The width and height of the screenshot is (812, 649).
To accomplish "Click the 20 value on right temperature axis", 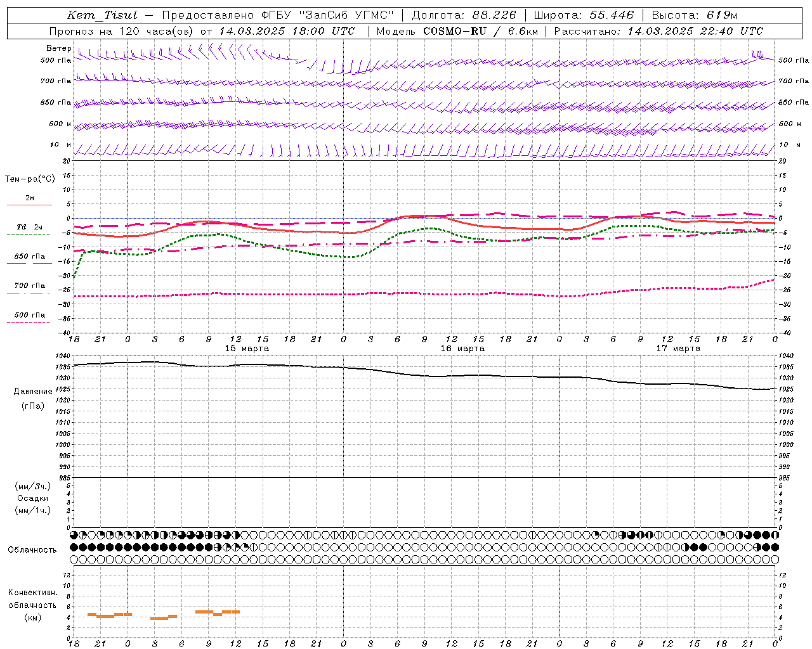I will click(x=782, y=161).
